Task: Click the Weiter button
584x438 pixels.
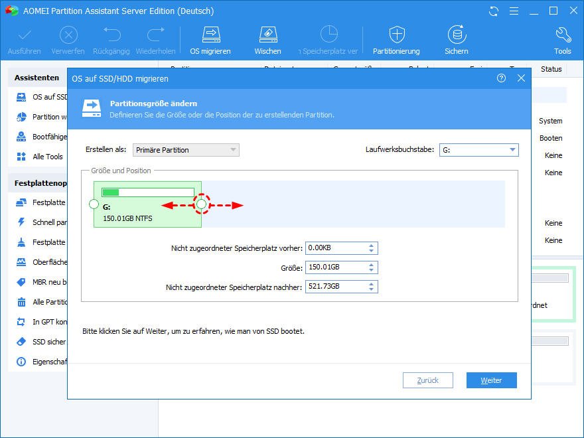Action: [x=492, y=380]
